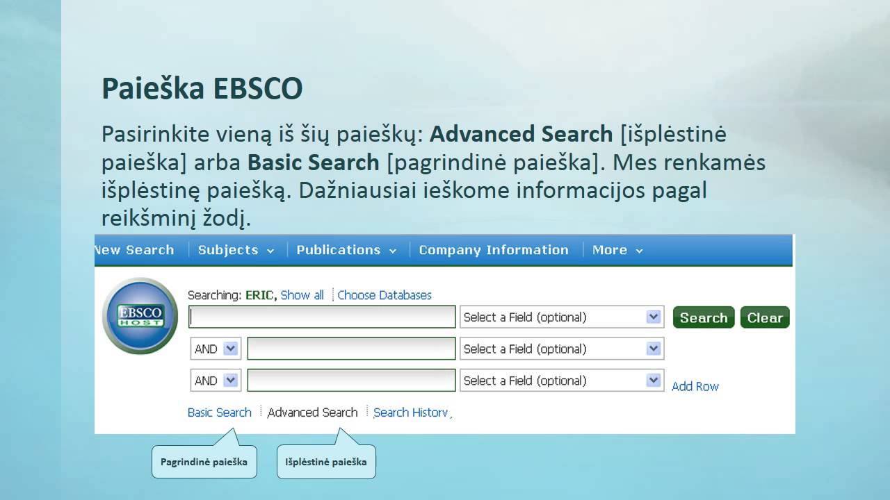Click the Išplėstinė paieška callout label

coord(326,462)
